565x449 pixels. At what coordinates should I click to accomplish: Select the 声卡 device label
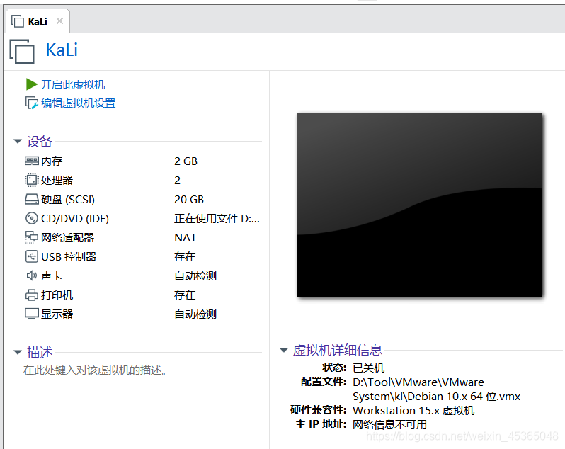52,276
